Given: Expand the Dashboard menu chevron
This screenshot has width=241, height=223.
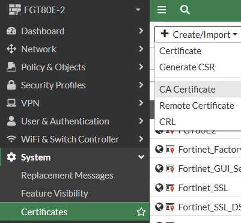Looking at the screenshot, I should tap(141, 31).
